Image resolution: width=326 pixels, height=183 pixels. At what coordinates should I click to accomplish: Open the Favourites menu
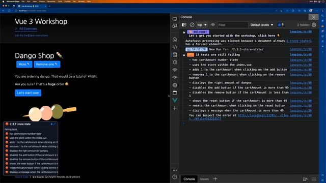51,2
